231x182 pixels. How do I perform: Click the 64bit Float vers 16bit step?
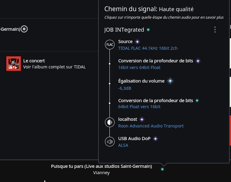click(x=139, y=107)
